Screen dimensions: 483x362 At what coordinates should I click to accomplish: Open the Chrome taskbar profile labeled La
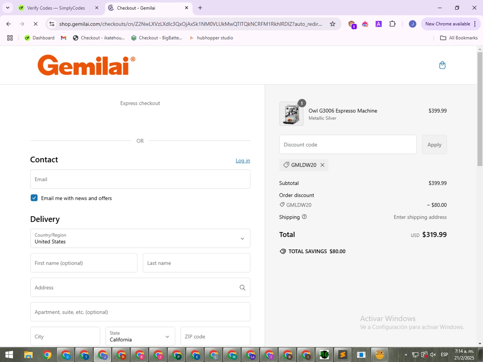(251, 355)
